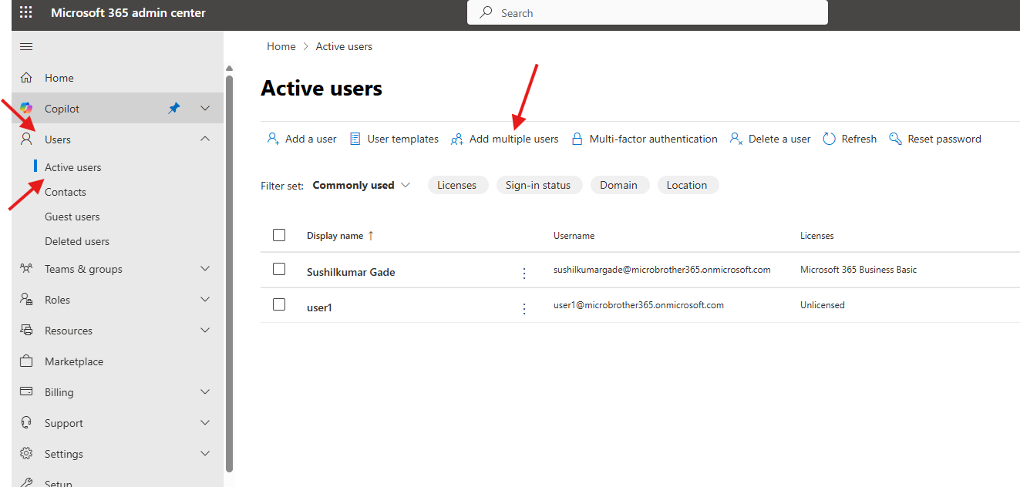
Task: Click the Add a user icon
Action: click(x=273, y=139)
